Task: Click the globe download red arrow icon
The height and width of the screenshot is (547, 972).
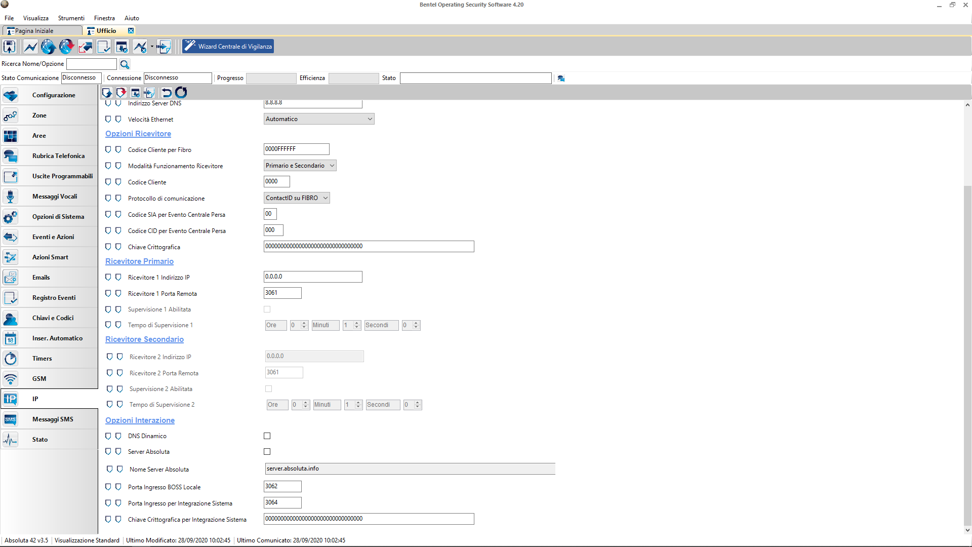Action: click(66, 47)
